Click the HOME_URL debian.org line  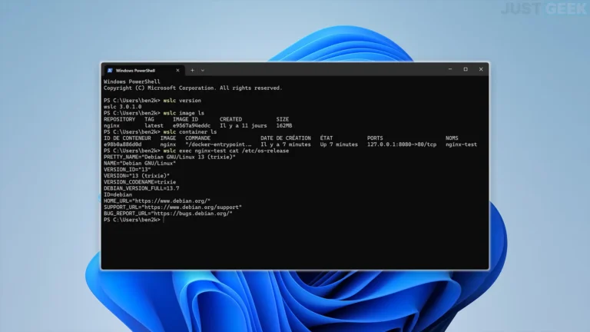coord(157,201)
